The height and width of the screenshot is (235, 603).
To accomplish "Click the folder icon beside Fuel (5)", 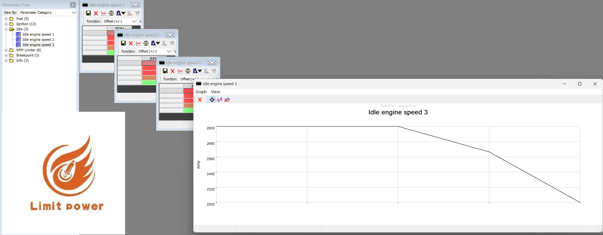I will [12, 19].
